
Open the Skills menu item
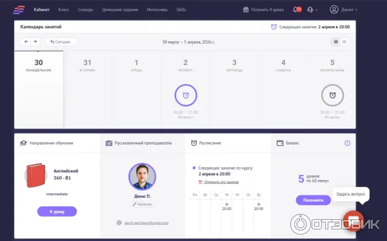point(181,10)
